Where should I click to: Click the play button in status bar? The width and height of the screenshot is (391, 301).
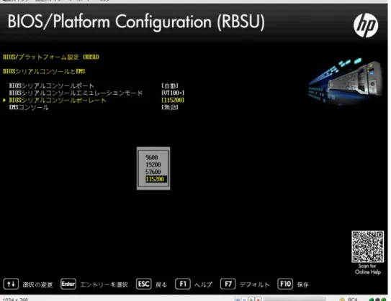coord(251,300)
